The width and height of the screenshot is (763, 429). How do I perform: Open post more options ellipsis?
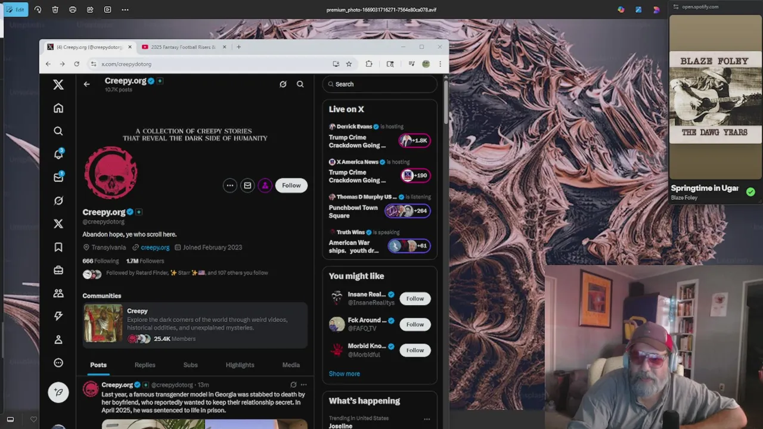tap(304, 385)
